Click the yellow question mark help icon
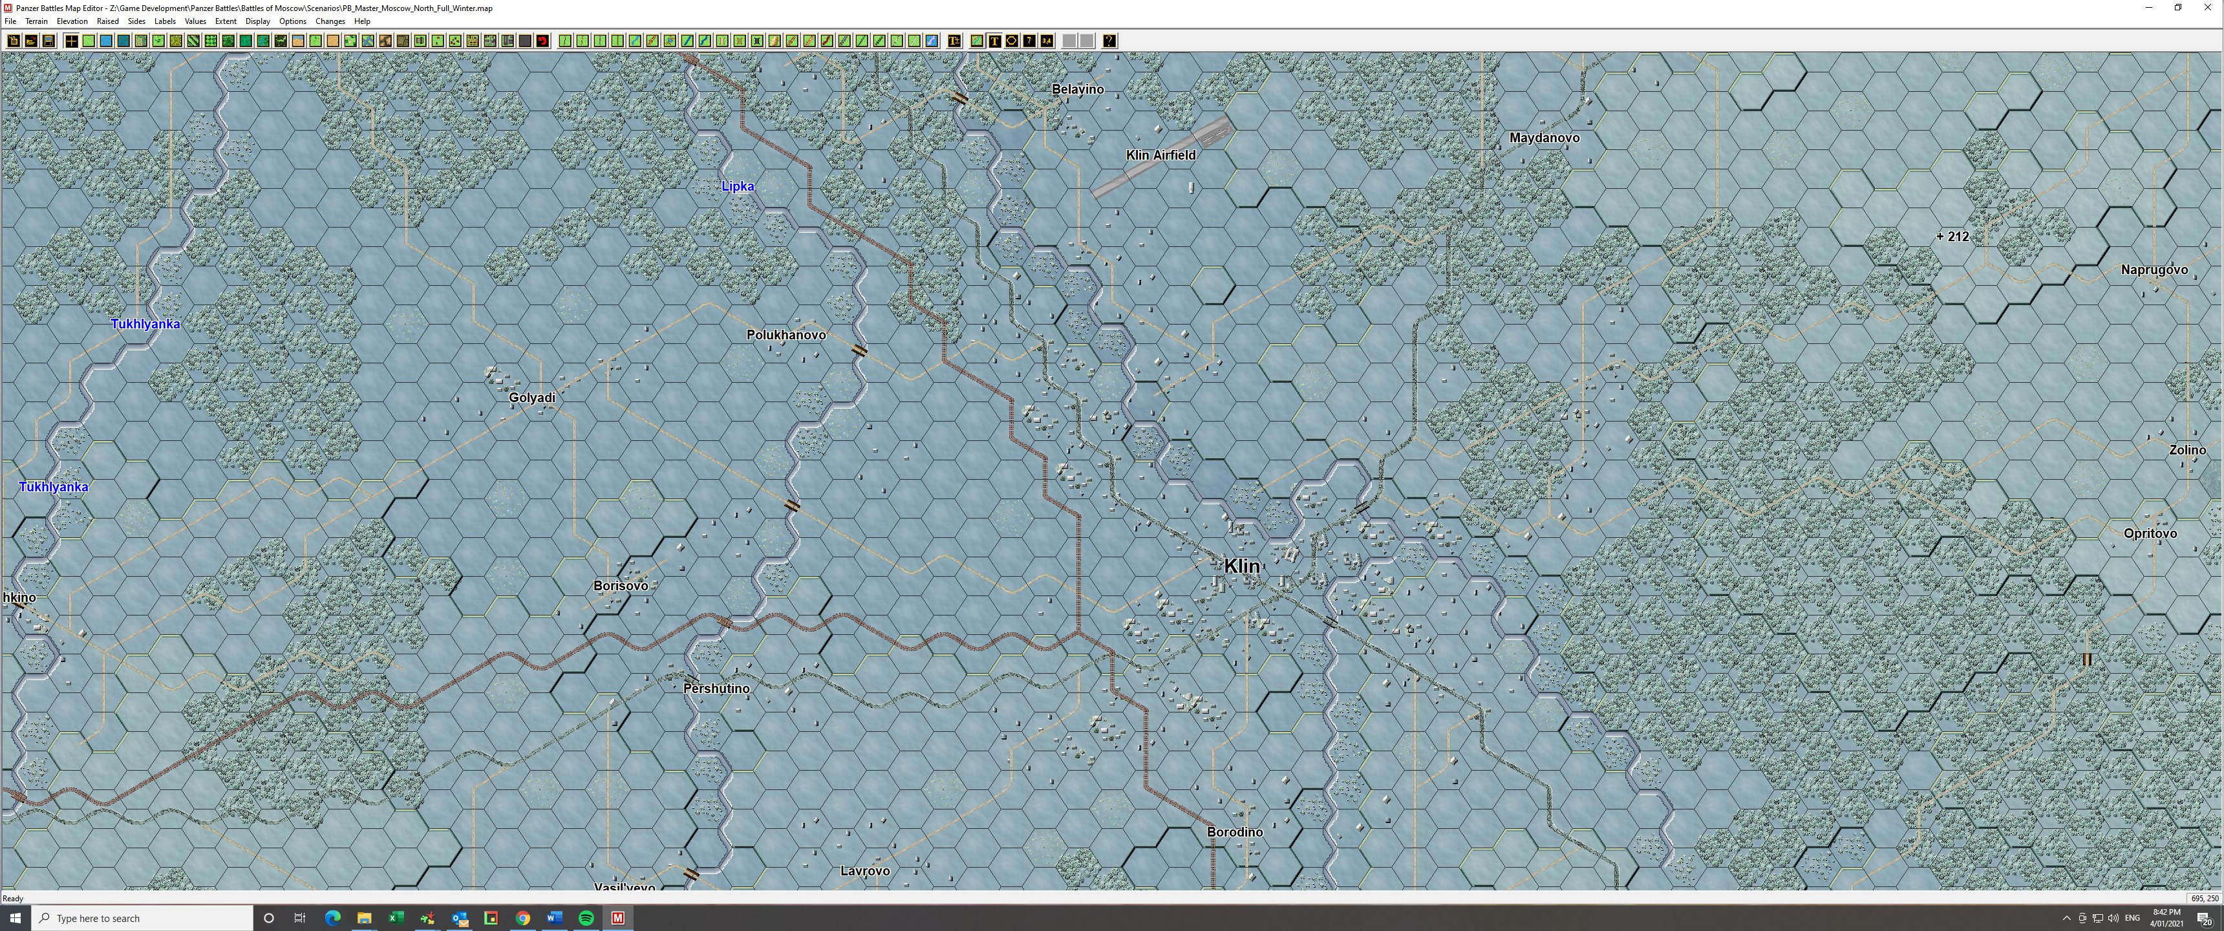This screenshot has width=2224, height=931. click(1109, 41)
